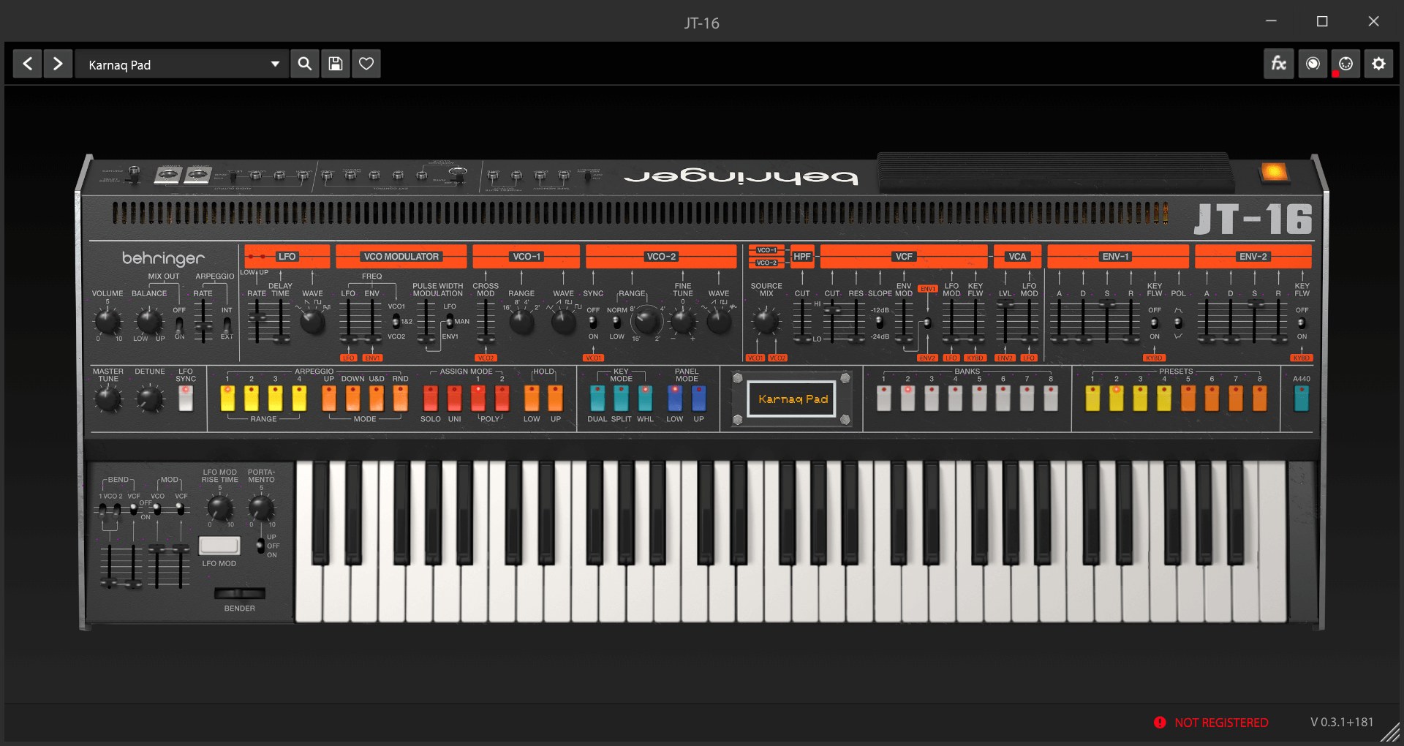
Task: Click the VOLUME knob
Action: [x=107, y=320]
